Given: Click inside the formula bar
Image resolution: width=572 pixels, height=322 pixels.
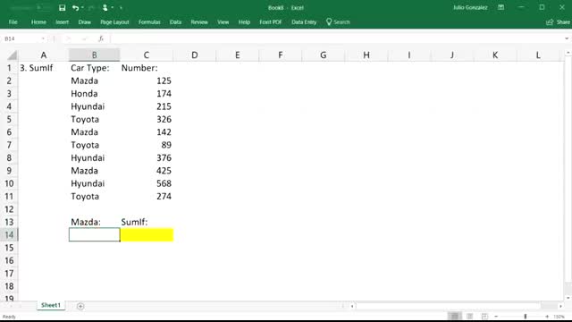Looking at the screenshot, I should pos(336,38).
